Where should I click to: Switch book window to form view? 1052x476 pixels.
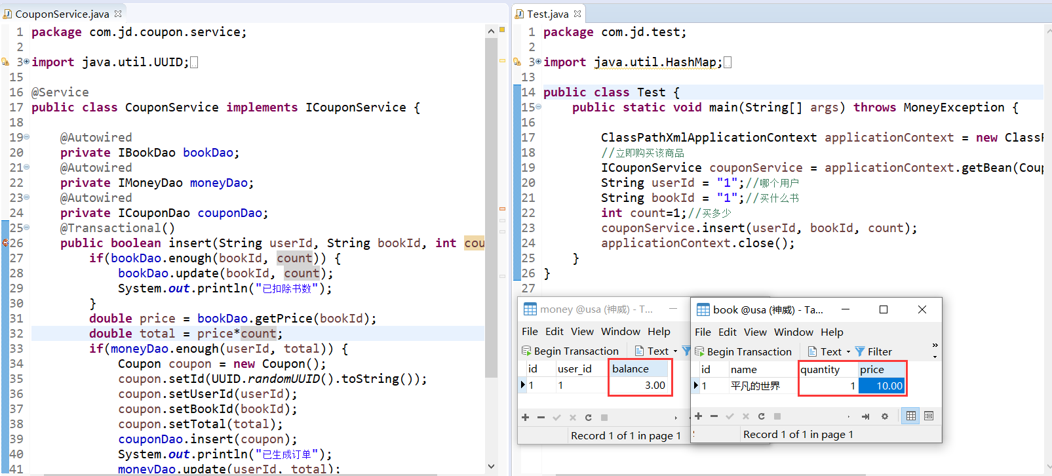[929, 416]
